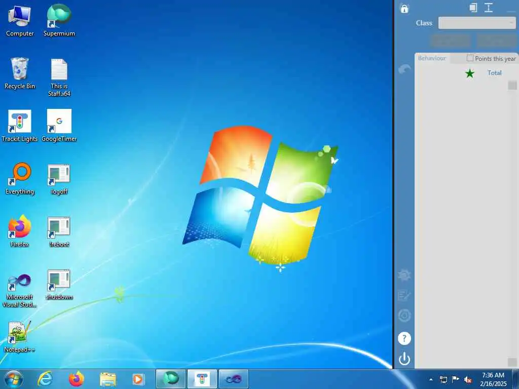The image size is (519, 389).
Task: Launch Firefox from the taskbar
Action: coord(77,379)
